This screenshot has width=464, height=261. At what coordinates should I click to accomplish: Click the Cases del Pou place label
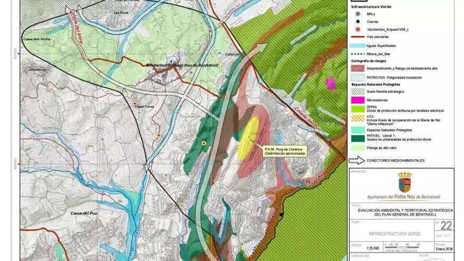pyautogui.click(x=82, y=213)
